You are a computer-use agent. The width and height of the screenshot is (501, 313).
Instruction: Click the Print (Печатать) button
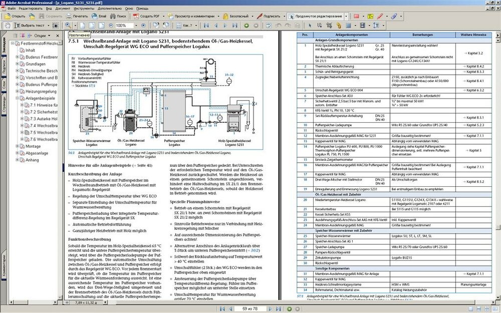point(77,16)
